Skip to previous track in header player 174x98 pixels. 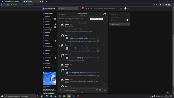click(x=86, y=8)
